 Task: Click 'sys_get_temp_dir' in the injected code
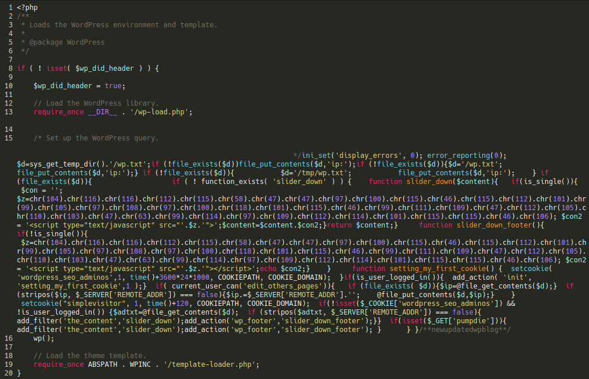[x=63, y=164]
